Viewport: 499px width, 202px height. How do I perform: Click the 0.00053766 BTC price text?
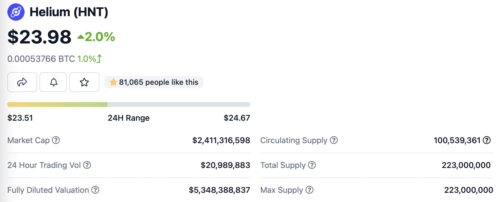pos(41,59)
